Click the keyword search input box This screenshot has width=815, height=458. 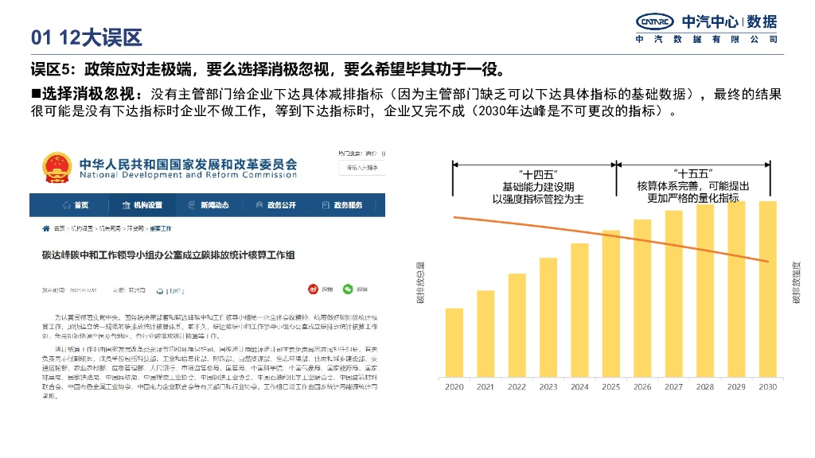pyautogui.click(x=362, y=166)
